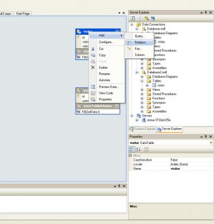The width and height of the screenshot is (214, 224).
Task: Click the key icon beside visitor id column
Action: pos(78,38)
